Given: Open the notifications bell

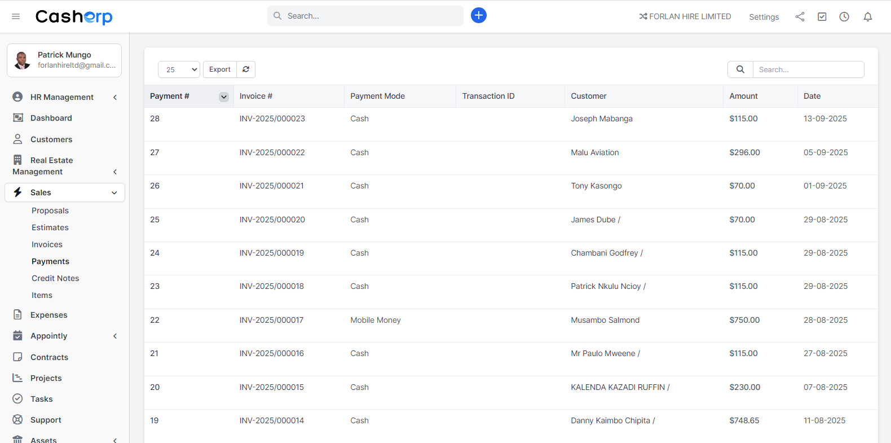Looking at the screenshot, I should point(867,17).
